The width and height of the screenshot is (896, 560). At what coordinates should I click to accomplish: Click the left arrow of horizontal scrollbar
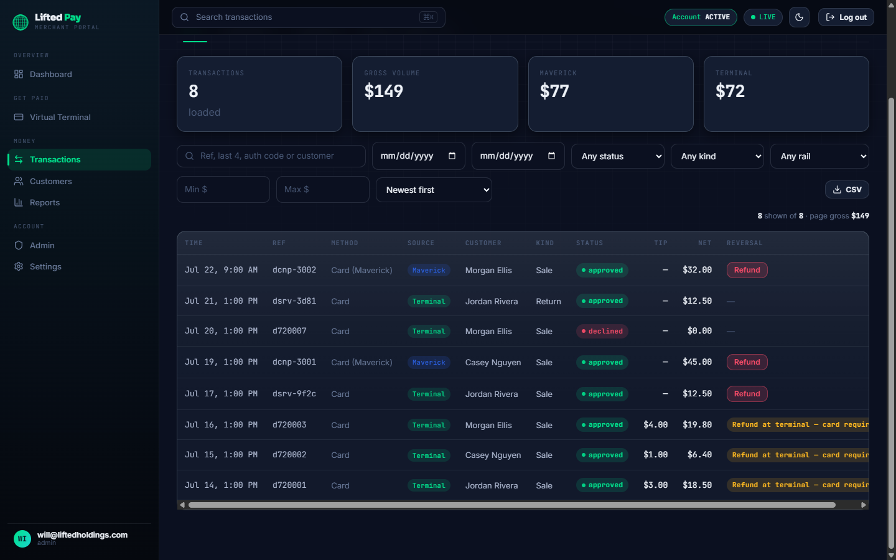pyautogui.click(x=182, y=505)
